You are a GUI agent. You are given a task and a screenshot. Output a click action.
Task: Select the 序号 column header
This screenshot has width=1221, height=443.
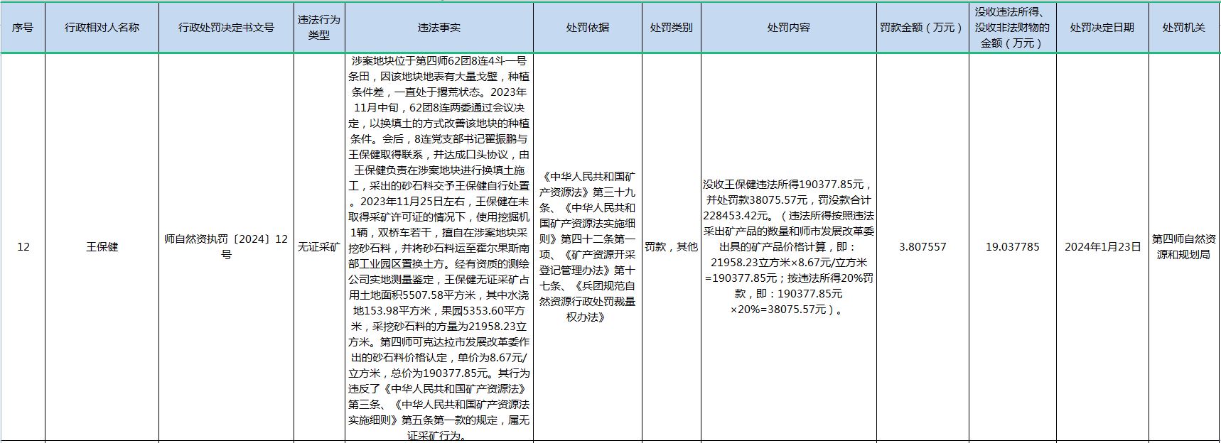23,28
